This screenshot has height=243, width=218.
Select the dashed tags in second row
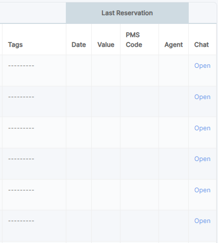point(21,97)
